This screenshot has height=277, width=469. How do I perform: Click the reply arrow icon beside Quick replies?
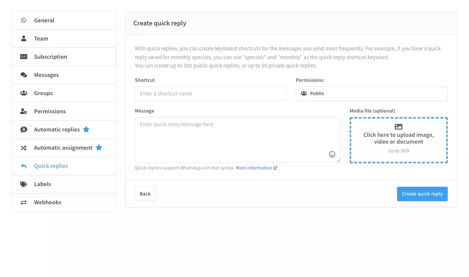24,166
